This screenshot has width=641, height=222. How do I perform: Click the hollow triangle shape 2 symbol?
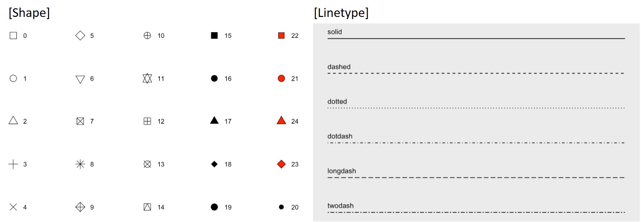tap(13, 121)
